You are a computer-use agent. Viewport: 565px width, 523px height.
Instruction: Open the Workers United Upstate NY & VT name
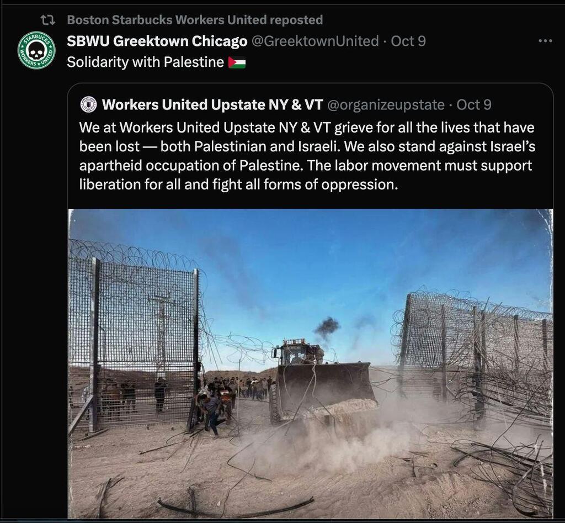tap(212, 104)
